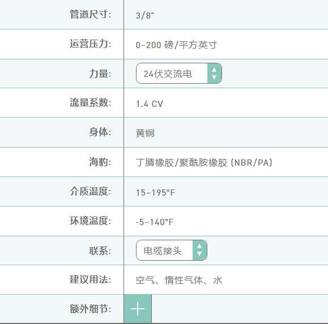The width and height of the screenshot is (328, 324).
Task: Click the arrow stepper on the 力量 dropdown
Action: [x=214, y=74]
